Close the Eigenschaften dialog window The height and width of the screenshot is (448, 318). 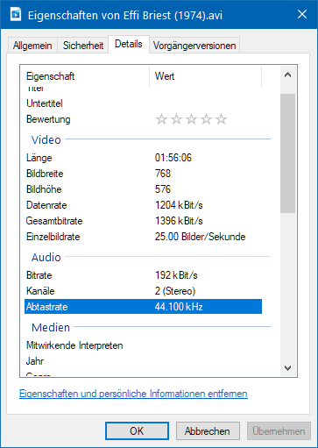(x=302, y=14)
